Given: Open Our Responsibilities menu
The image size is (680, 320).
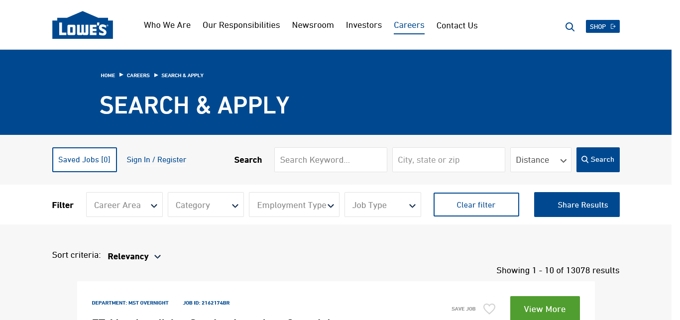Looking at the screenshot, I should click(241, 25).
